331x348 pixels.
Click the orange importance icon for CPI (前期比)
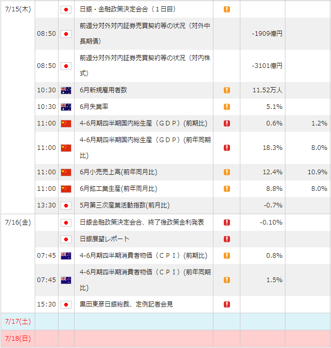(x=227, y=256)
